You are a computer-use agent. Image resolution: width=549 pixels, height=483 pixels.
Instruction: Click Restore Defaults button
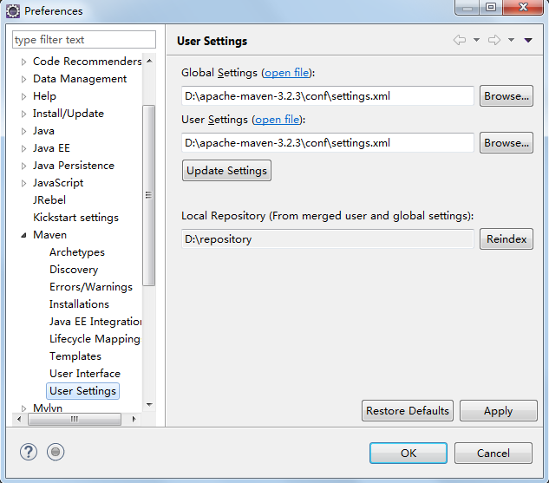tap(408, 411)
